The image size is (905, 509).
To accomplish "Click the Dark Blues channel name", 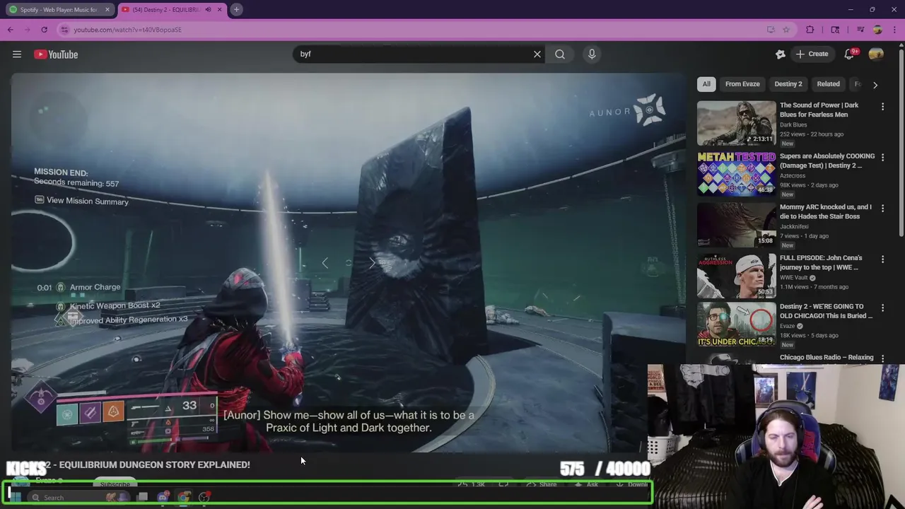I will tap(793, 125).
